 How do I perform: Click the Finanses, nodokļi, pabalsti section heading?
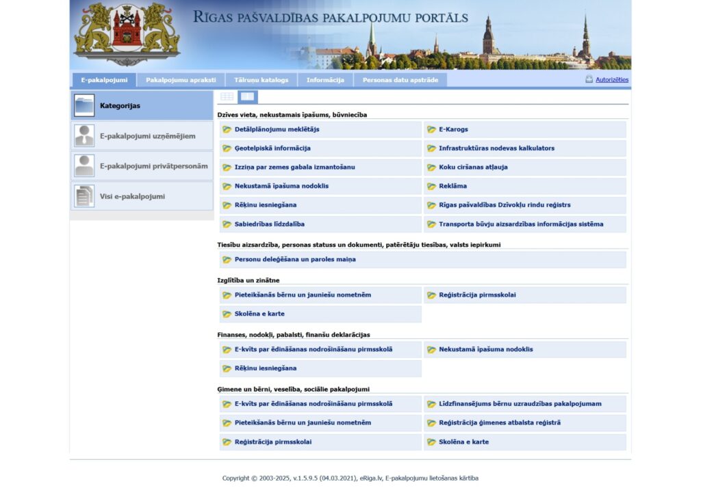click(x=293, y=335)
